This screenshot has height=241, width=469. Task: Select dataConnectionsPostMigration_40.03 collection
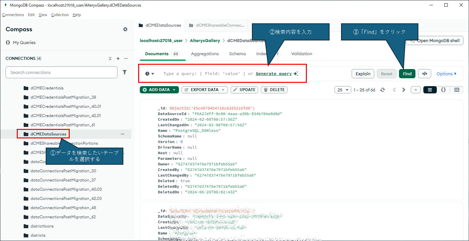(x=66, y=189)
